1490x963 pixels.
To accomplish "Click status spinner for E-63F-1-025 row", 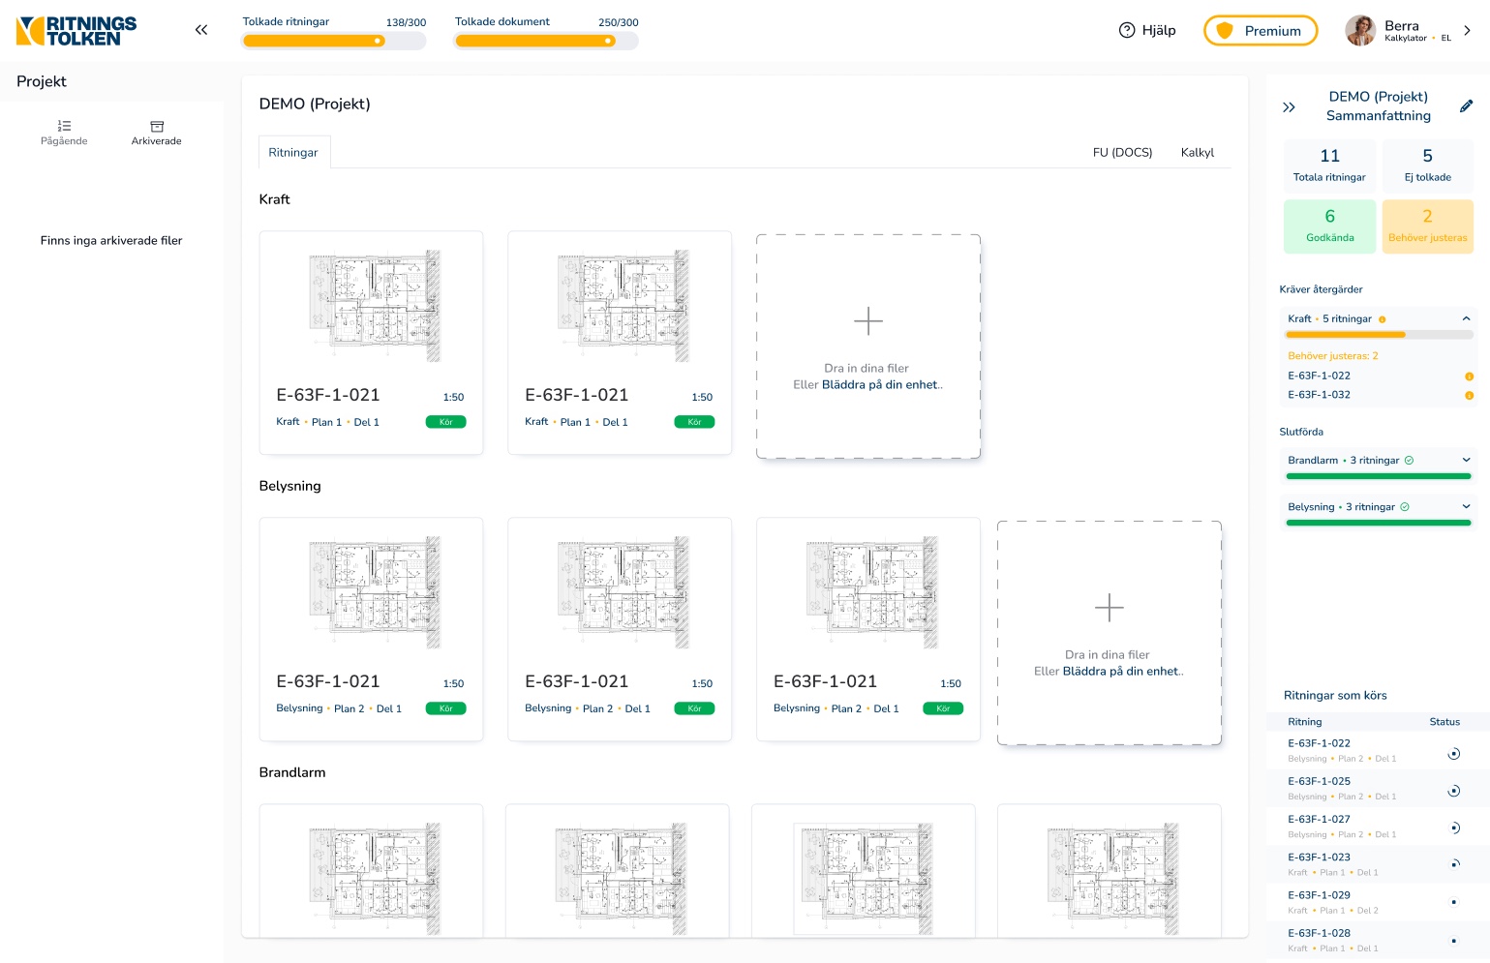I will coord(1453,791).
